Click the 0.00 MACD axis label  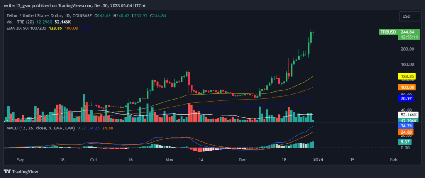pos(405,148)
